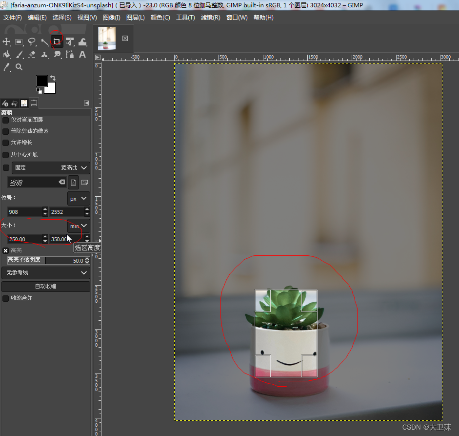Clear the aspect ratio entry field

[61, 182]
